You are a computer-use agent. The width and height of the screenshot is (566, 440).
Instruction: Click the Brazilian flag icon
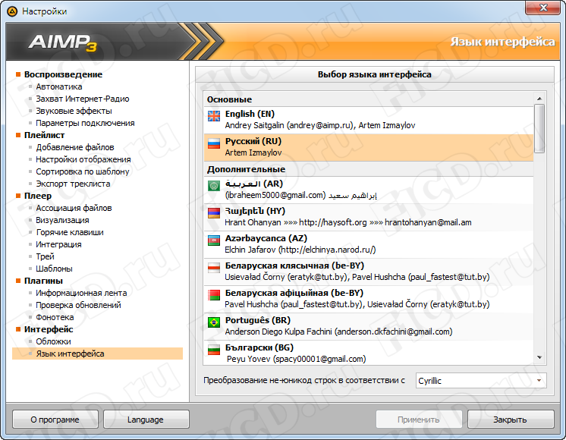tap(214, 322)
